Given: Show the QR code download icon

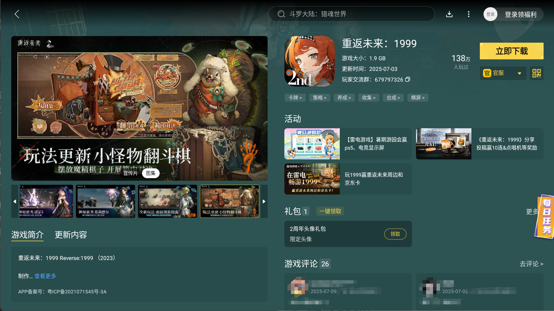Looking at the screenshot, I should (x=537, y=73).
